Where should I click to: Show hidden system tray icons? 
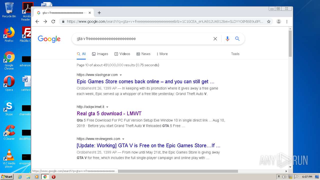[x=279, y=177]
